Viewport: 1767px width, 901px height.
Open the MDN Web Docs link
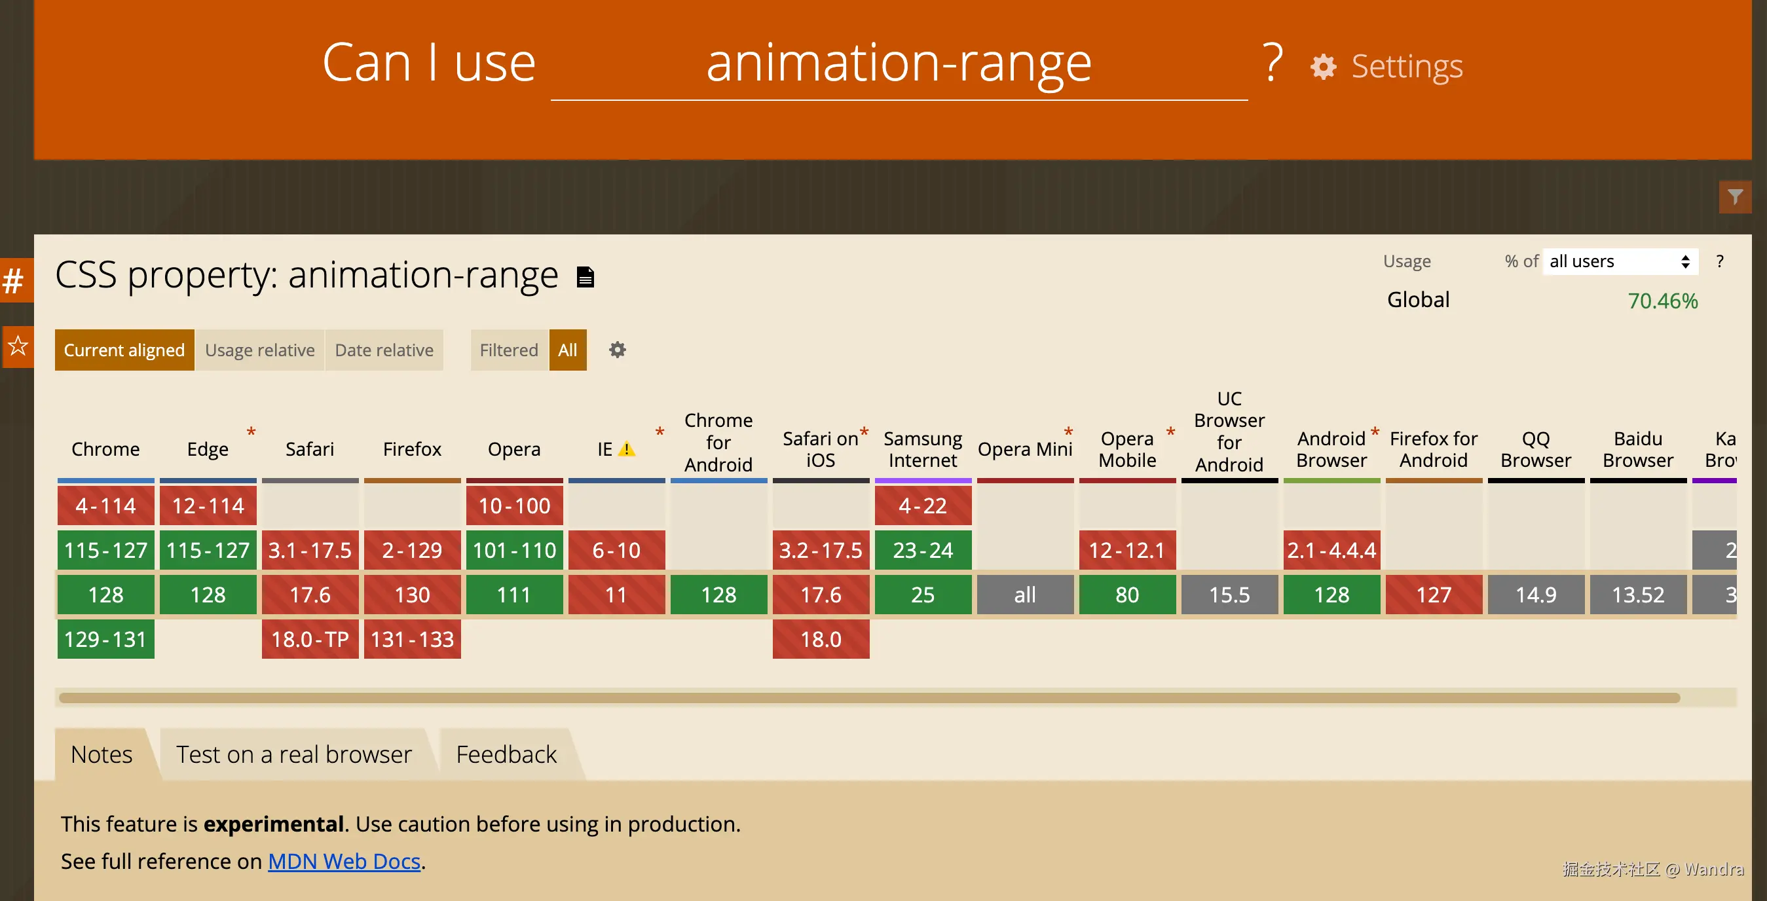tap(344, 861)
